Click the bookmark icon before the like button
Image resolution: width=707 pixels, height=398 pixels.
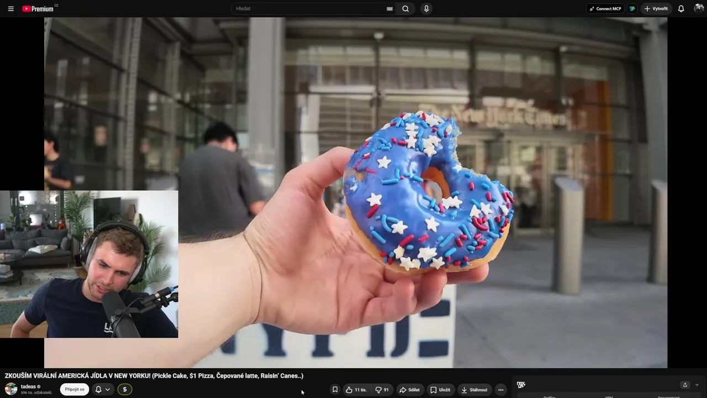(x=335, y=390)
